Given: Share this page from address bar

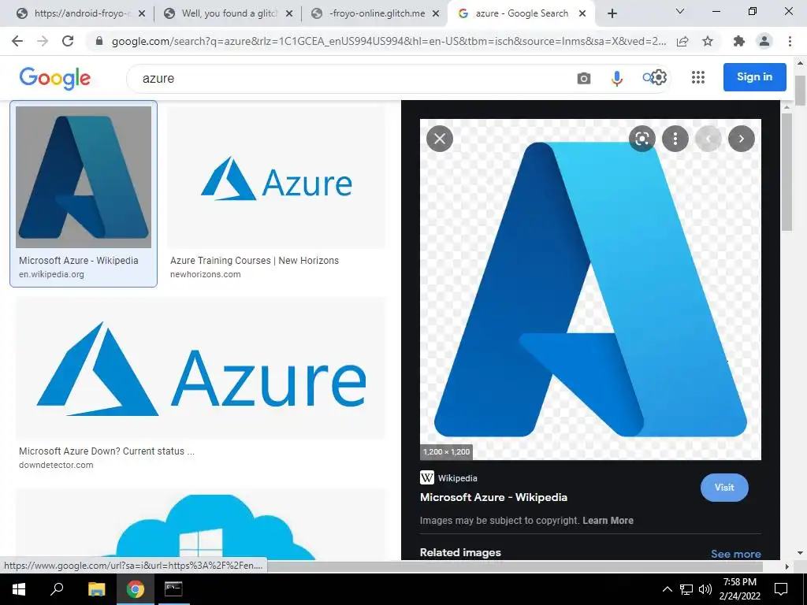Looking at the screenshot, I should (x=682, y=41).
